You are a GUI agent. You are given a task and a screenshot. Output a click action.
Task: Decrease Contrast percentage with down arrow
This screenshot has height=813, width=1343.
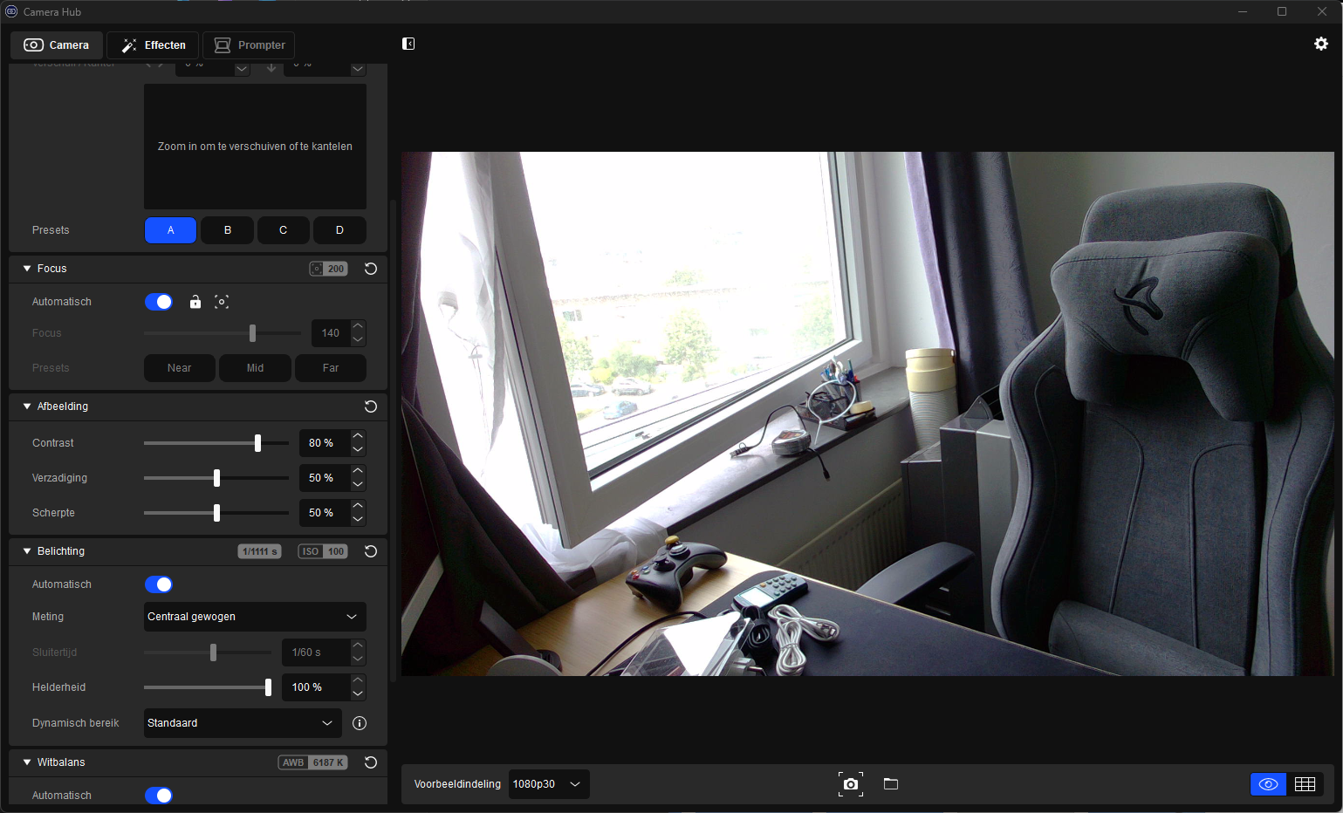tap(358, 449)
